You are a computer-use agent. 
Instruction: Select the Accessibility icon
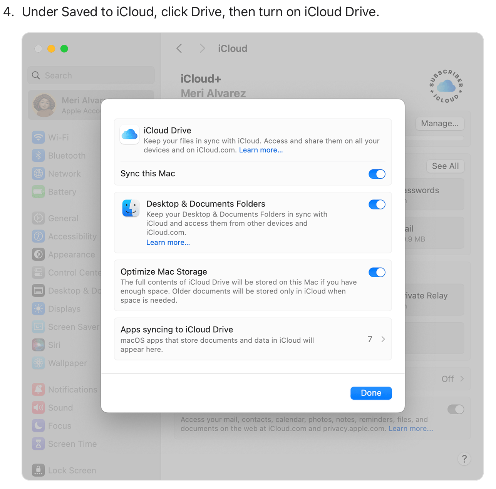tap(38, 236)
